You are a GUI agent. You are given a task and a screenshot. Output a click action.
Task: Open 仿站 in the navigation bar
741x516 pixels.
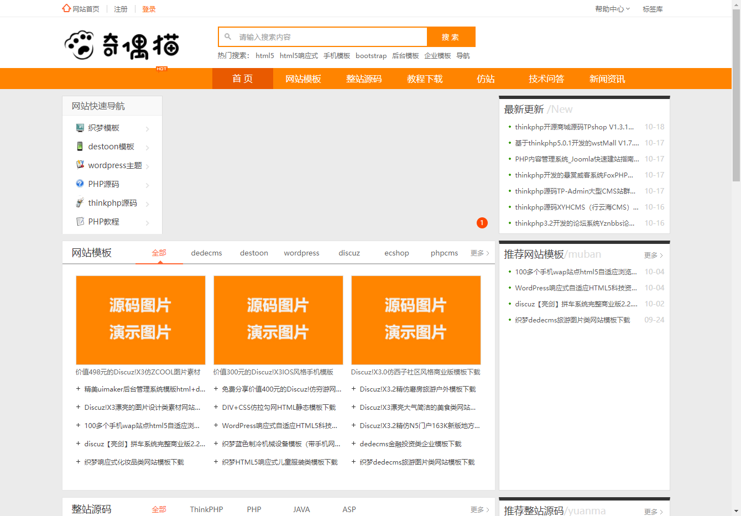[x=486, y=79]
